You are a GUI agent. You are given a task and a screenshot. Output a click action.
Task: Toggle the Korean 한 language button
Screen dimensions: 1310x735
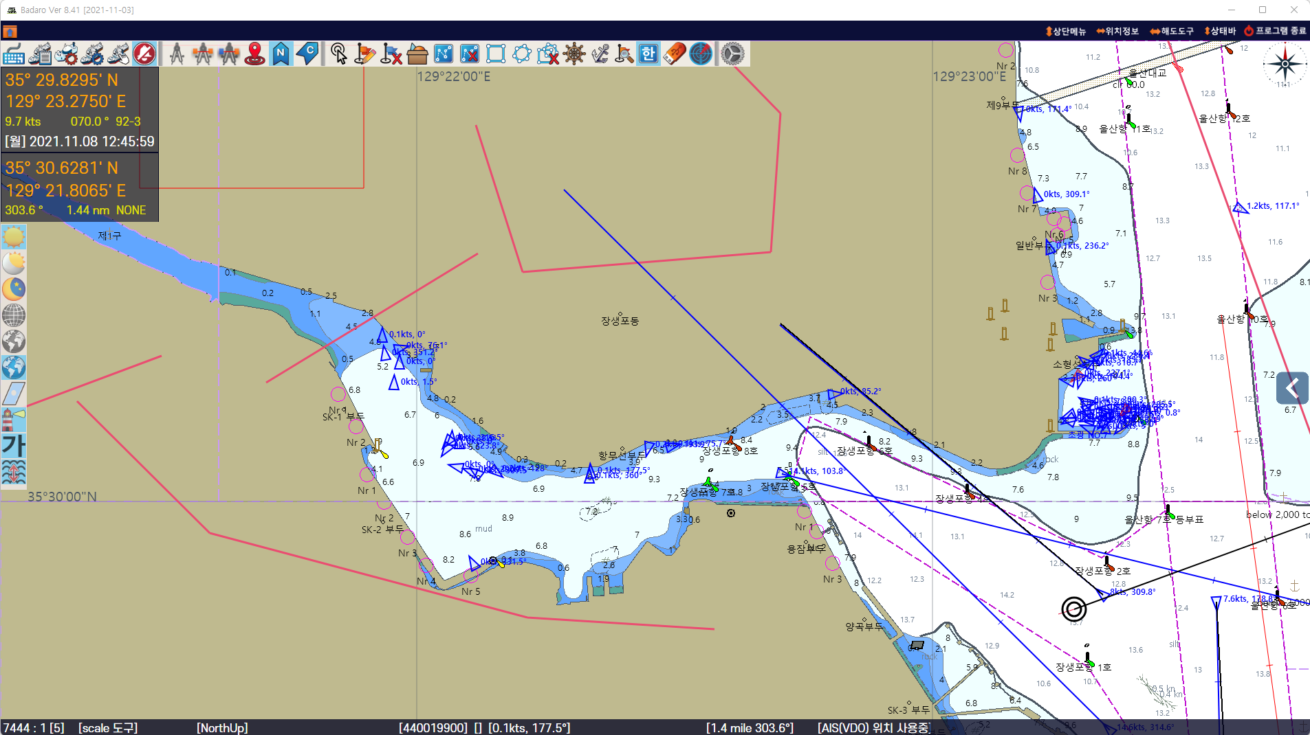tap(648, 54)
